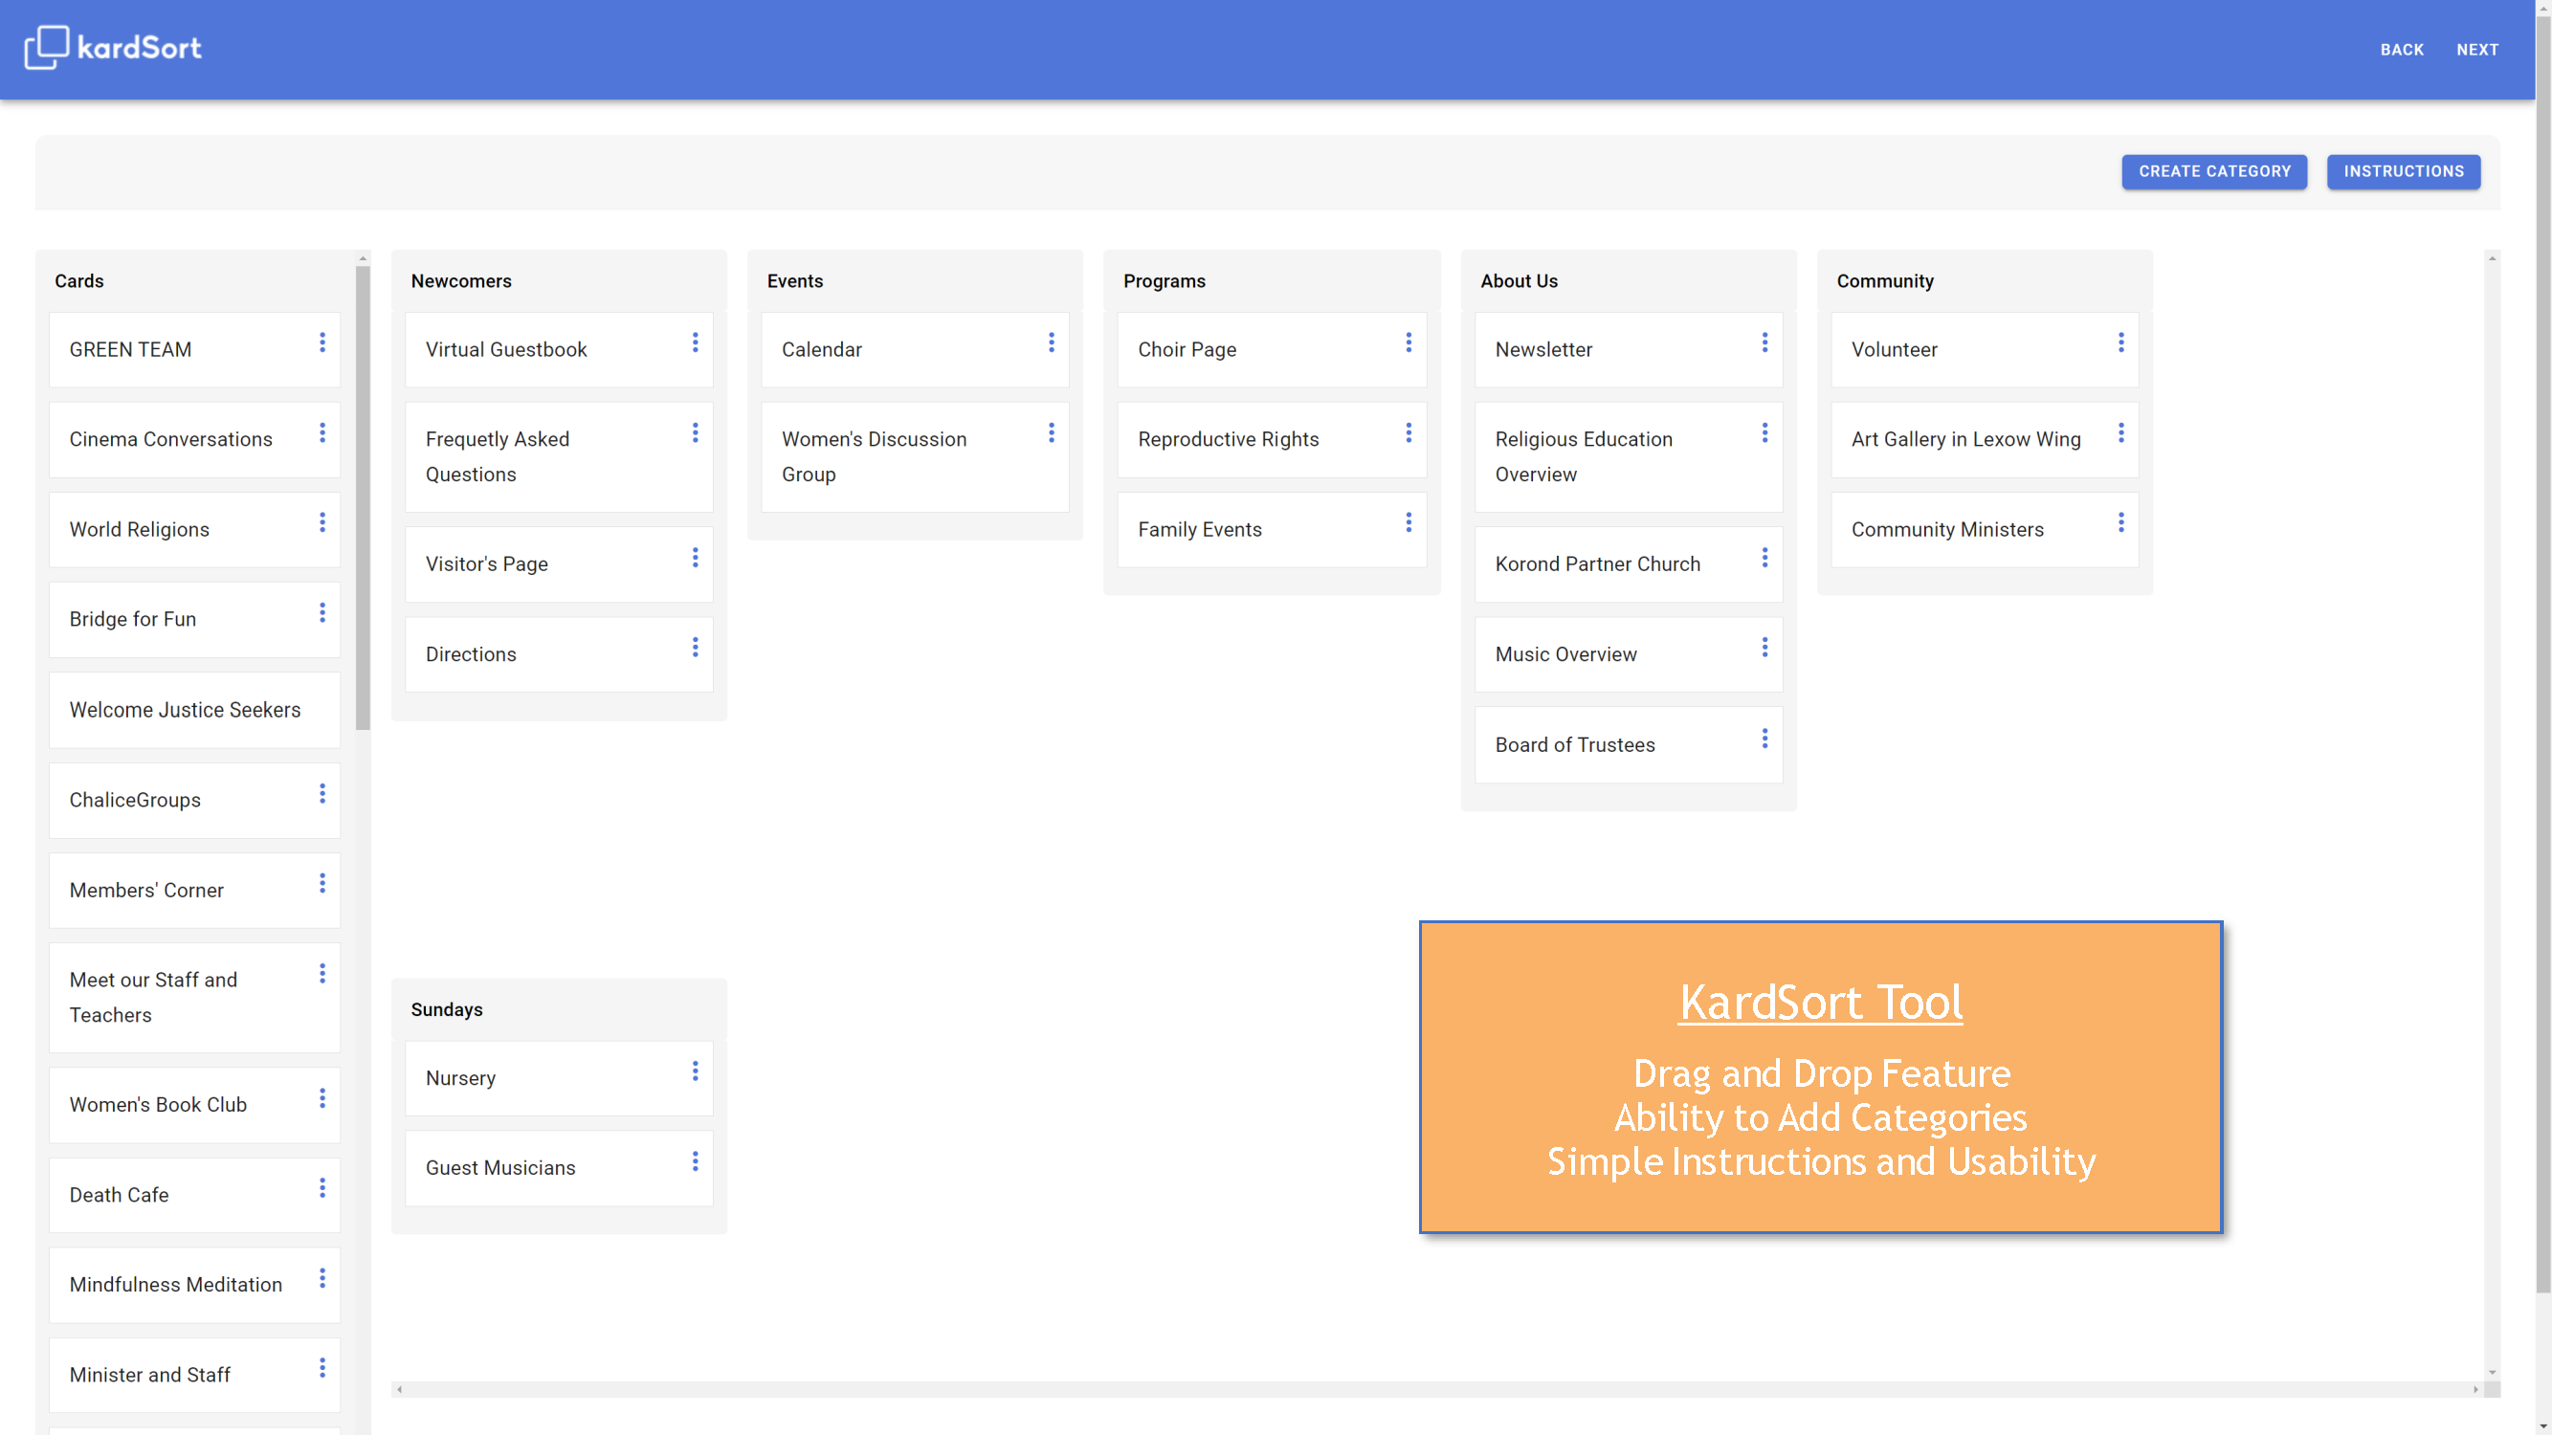Open the kebab menu on Community Ministers

point(2121,522)
